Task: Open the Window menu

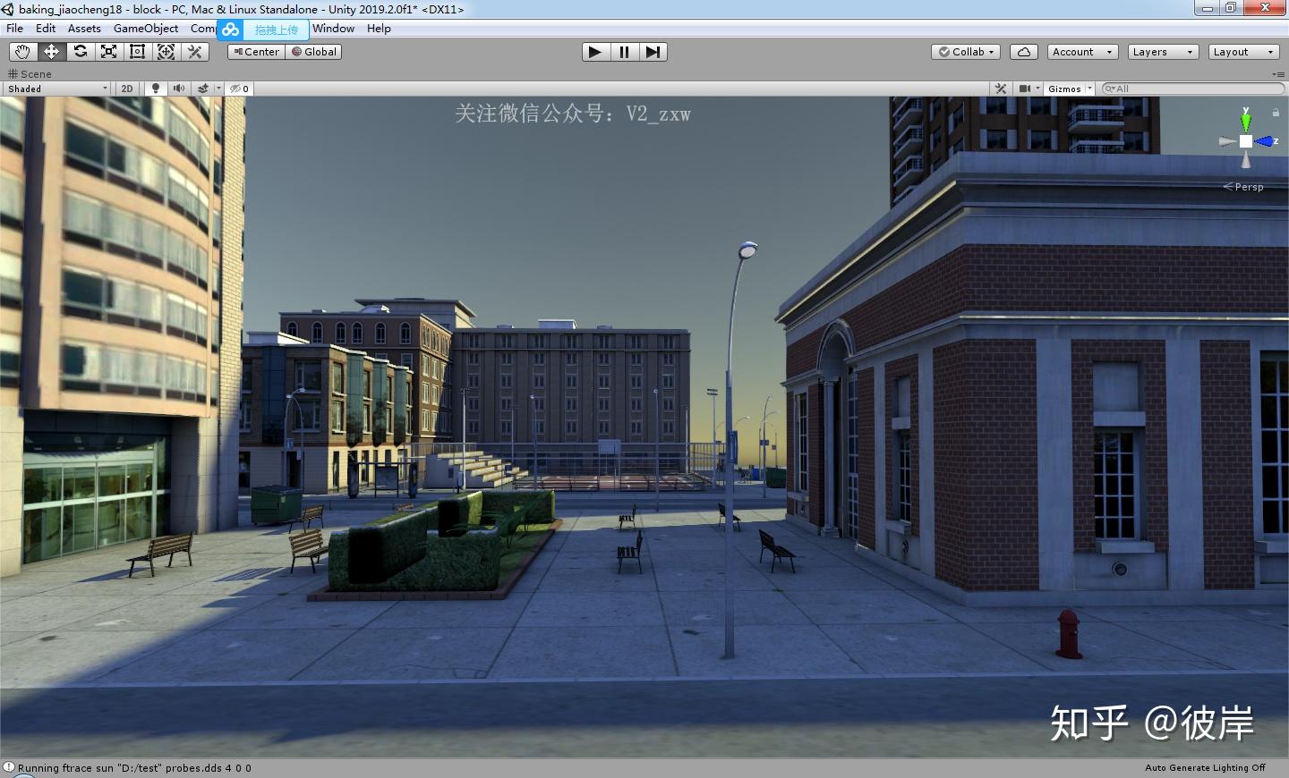Action: tap(333, 29)
